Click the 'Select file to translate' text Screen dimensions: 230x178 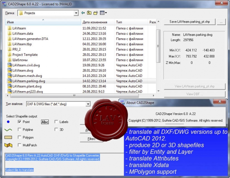tap(20, 170)
